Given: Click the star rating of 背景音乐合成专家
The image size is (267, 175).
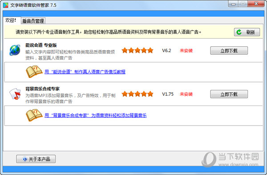Looking at the screenshot, I should pos(138,94).
